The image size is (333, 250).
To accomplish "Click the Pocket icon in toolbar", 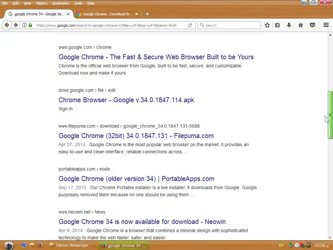I will [x=313, y=25].
